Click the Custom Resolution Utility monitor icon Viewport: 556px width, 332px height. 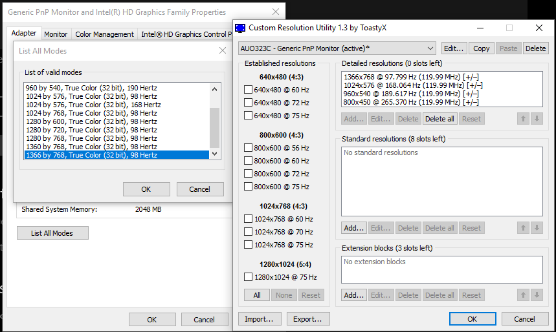pos(240,28)
